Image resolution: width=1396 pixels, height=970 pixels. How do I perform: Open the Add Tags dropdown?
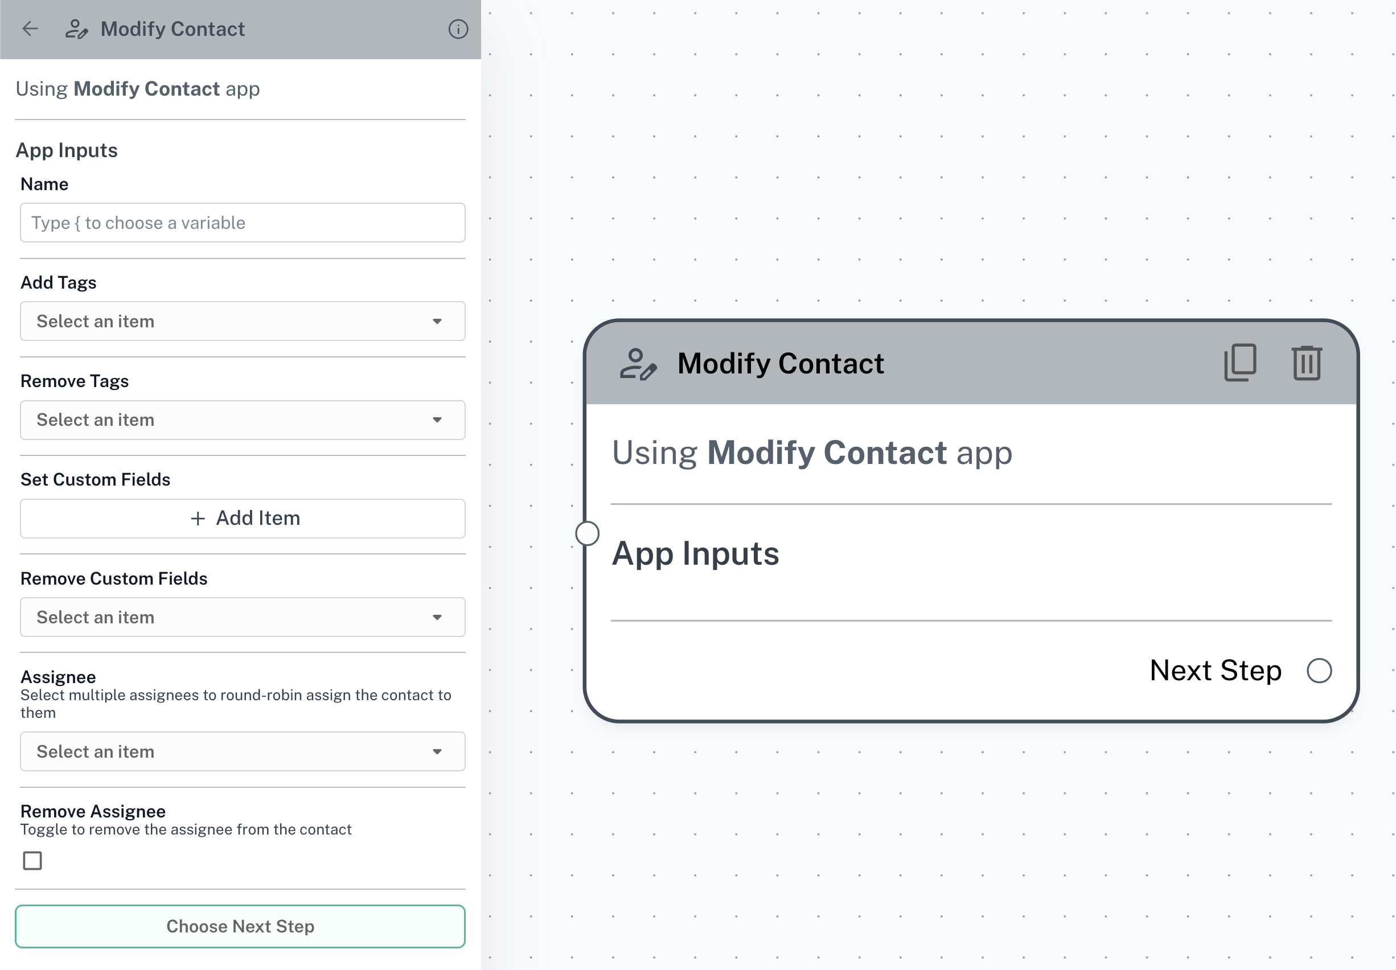click(x=242, y=321)
